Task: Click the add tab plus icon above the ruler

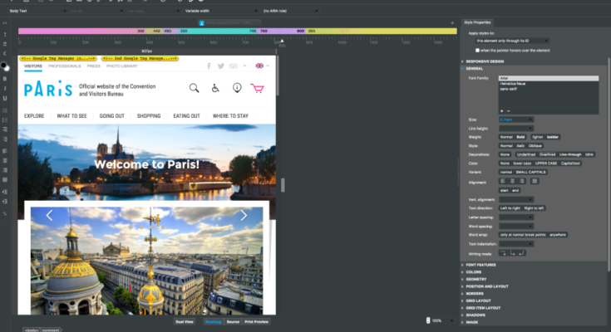Action: (452, 23)
